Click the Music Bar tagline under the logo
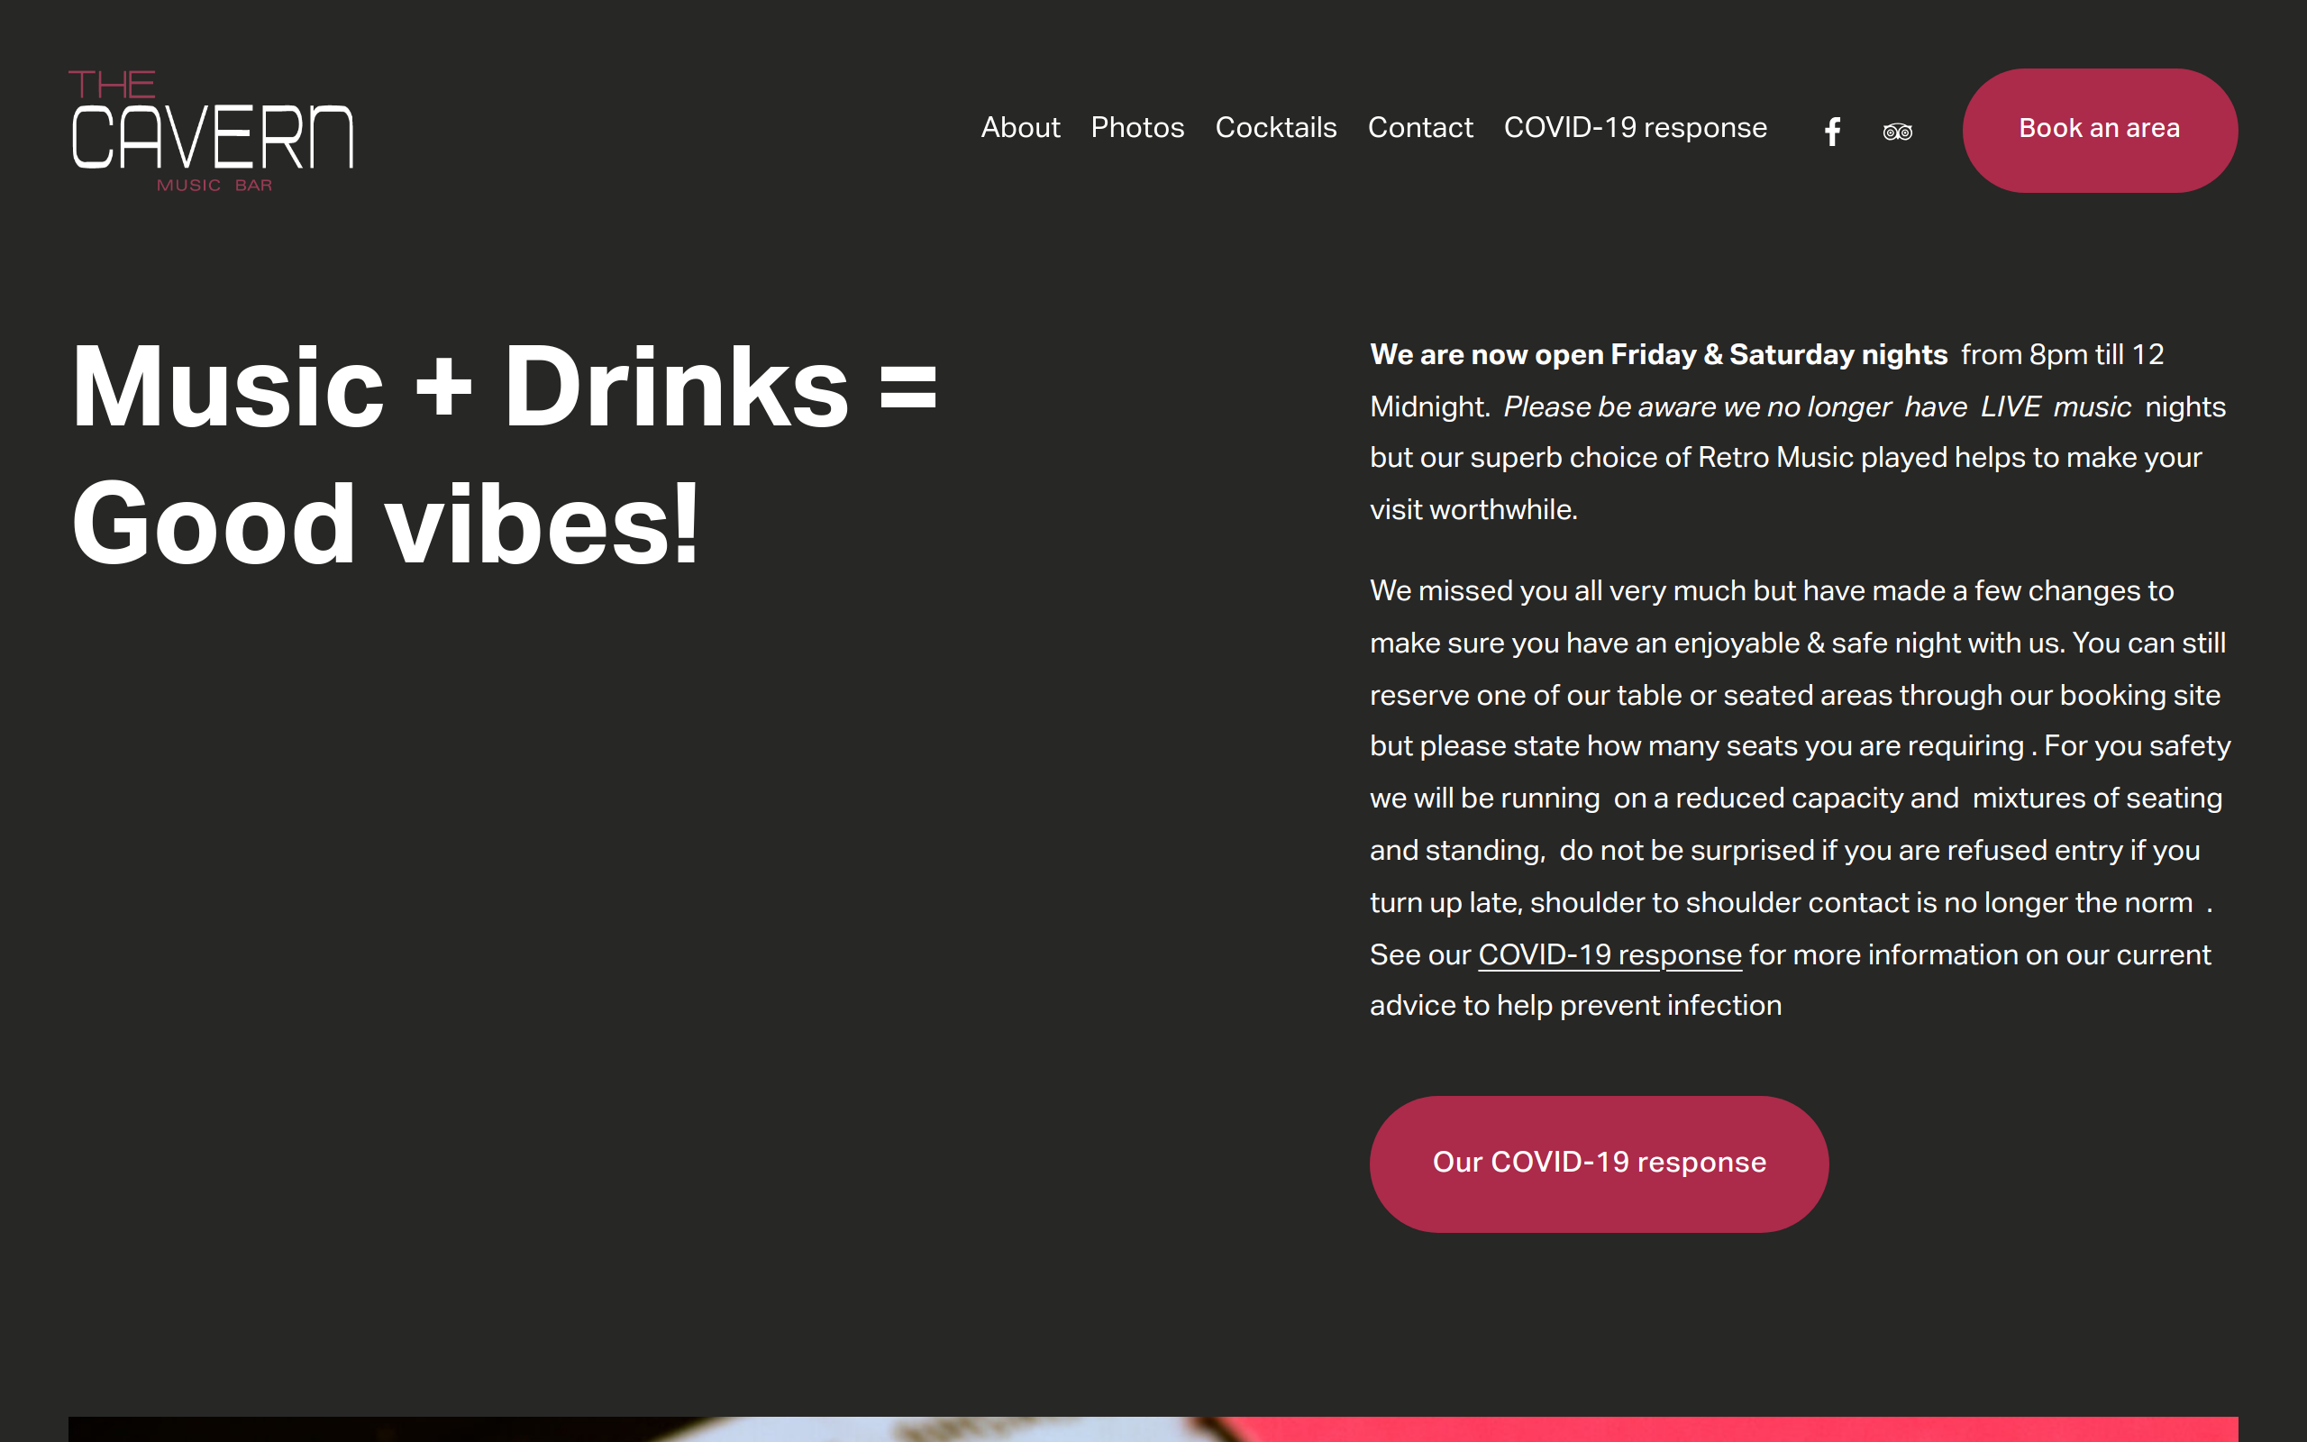 pyautogui.click(x=214, y=185)
